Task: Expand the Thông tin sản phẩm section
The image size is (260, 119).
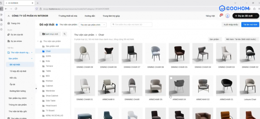Action: tap(32, 105)
